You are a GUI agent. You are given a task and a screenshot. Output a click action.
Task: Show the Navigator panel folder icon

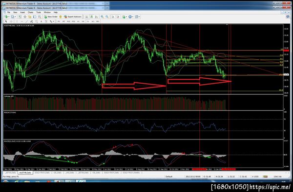[x=30, y=17]
